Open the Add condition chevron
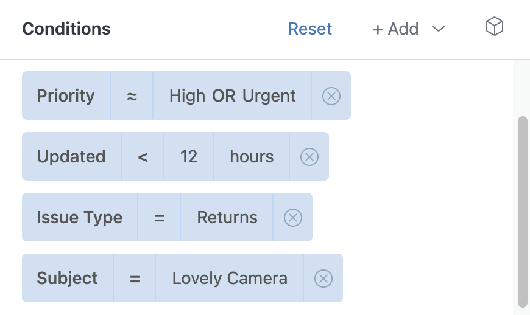 (439, 29)
